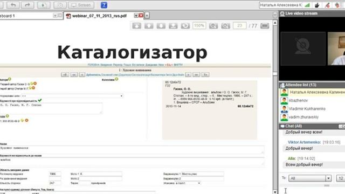Click scrollbar down arrow of document pane
This screenshot has height=194, width=345.
(275, 192)
